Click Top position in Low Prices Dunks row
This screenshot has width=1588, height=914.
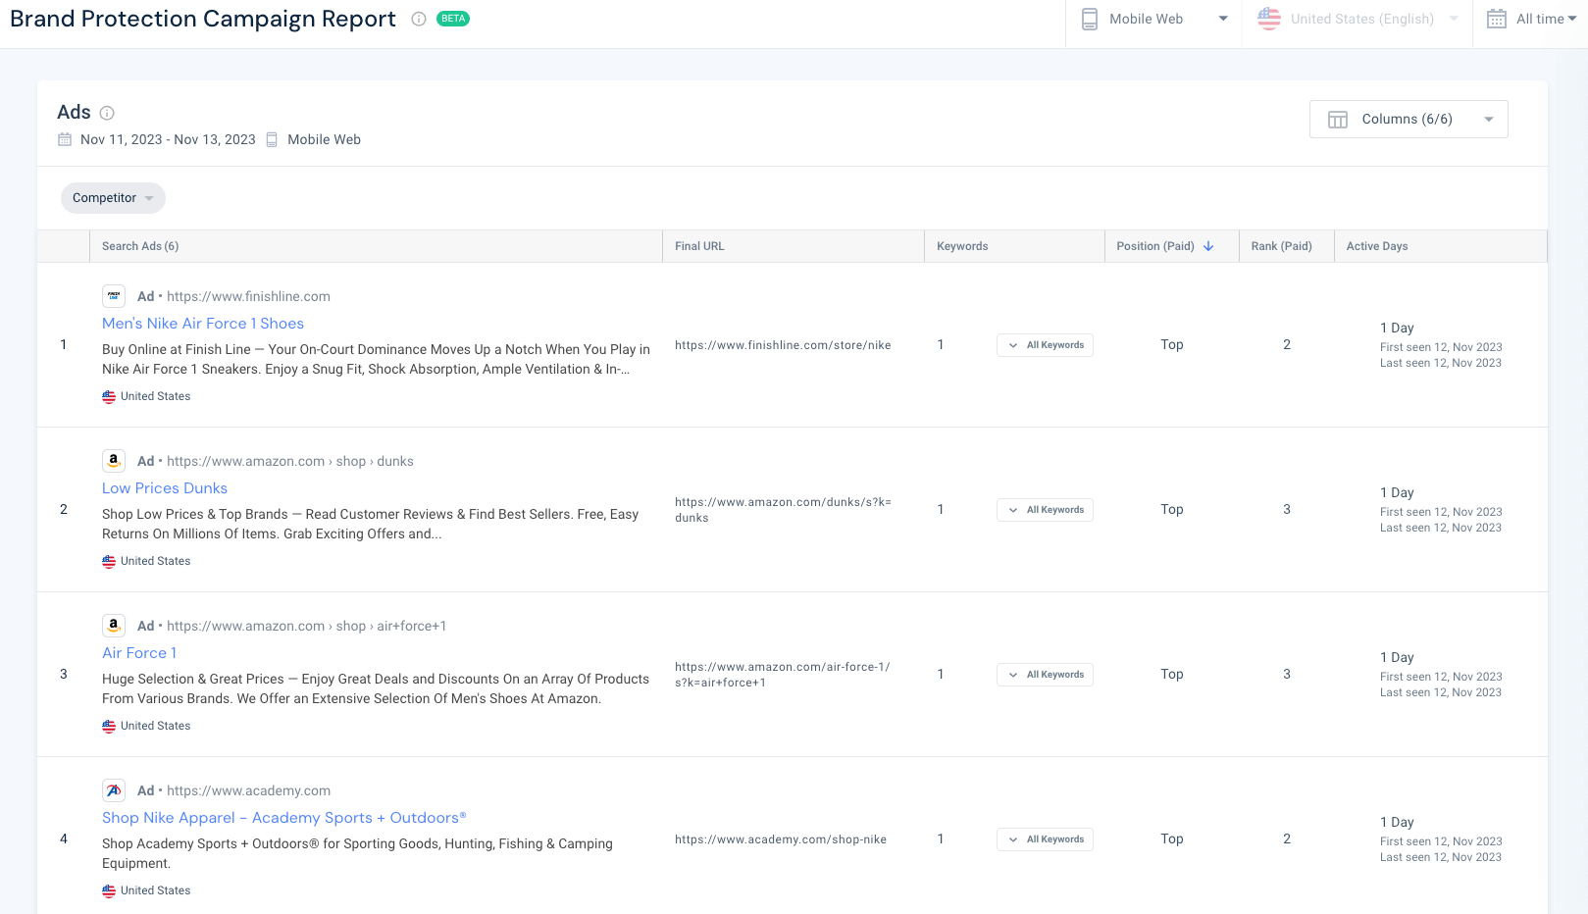click(1172, 509)
